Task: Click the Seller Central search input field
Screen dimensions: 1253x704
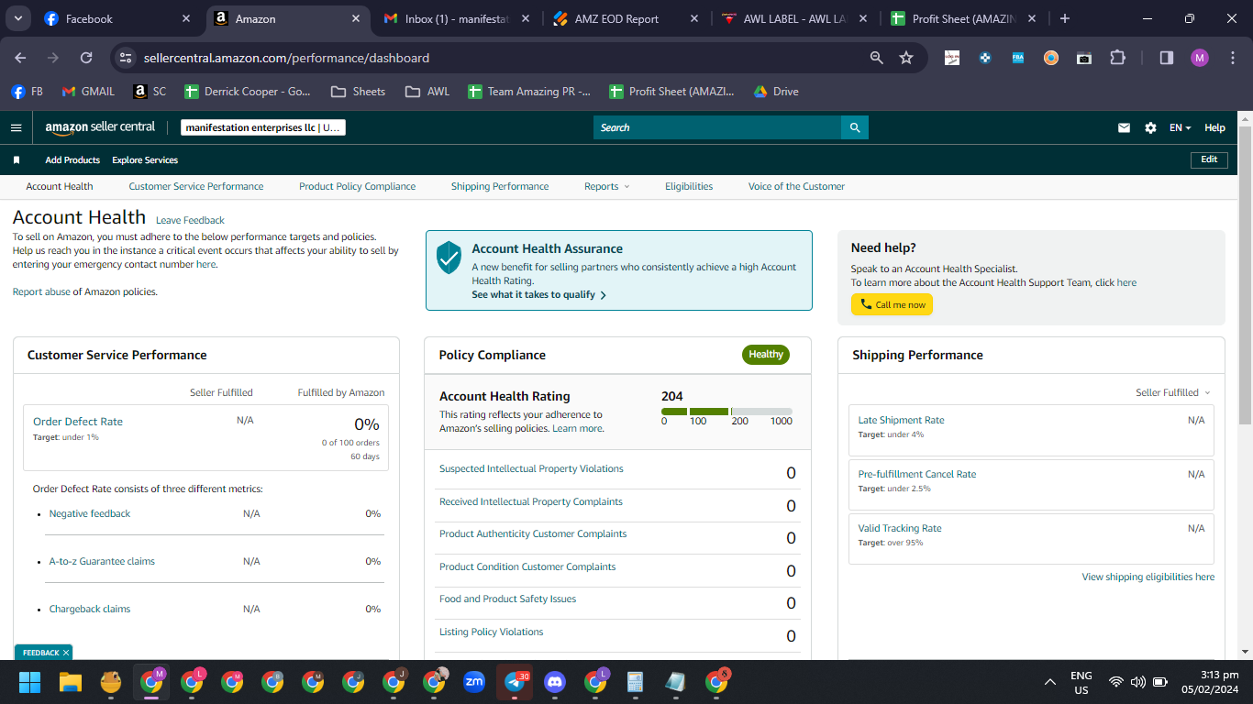Action: (717, 127)
